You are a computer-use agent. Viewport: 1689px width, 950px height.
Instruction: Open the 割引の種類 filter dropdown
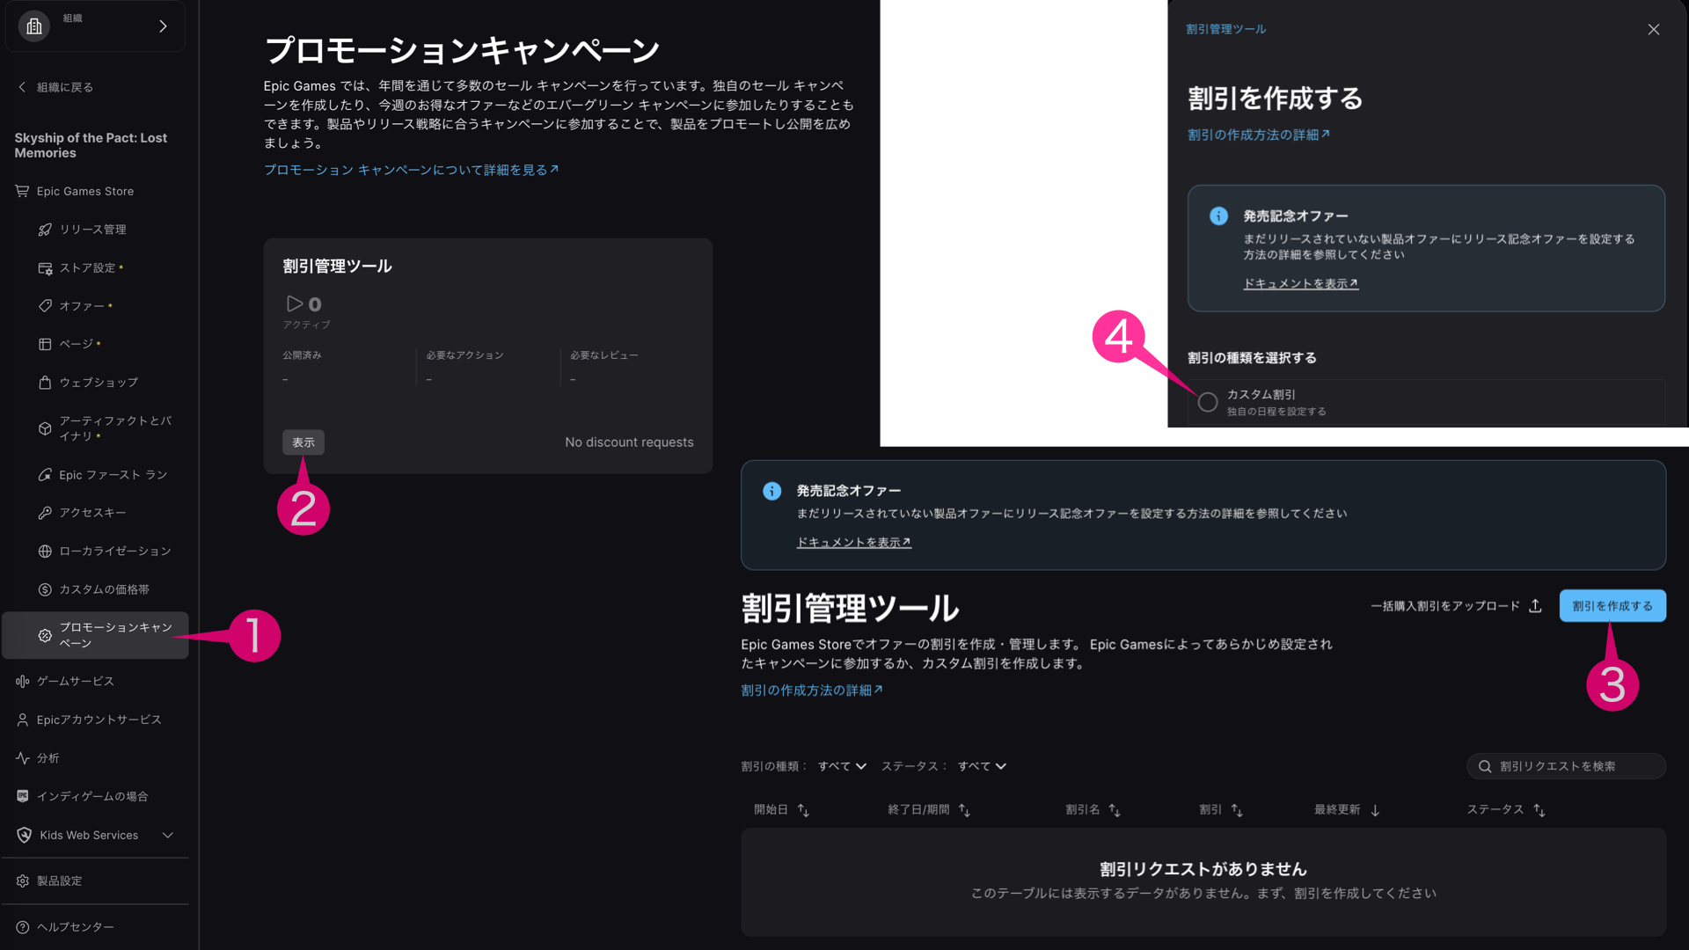[x=842, y=766]
